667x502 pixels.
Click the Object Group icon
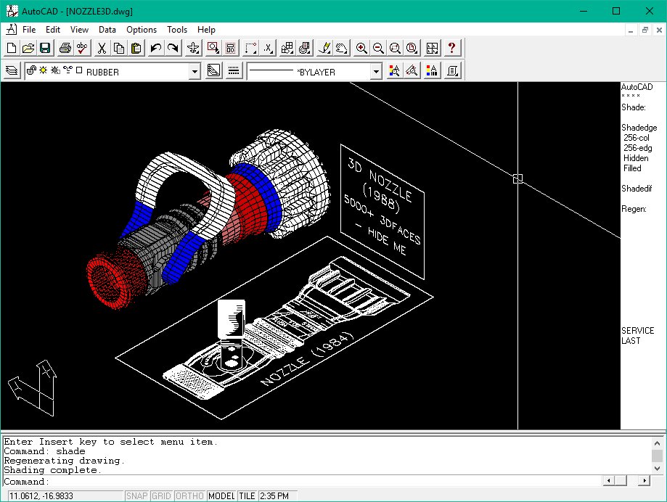[230, 48]
